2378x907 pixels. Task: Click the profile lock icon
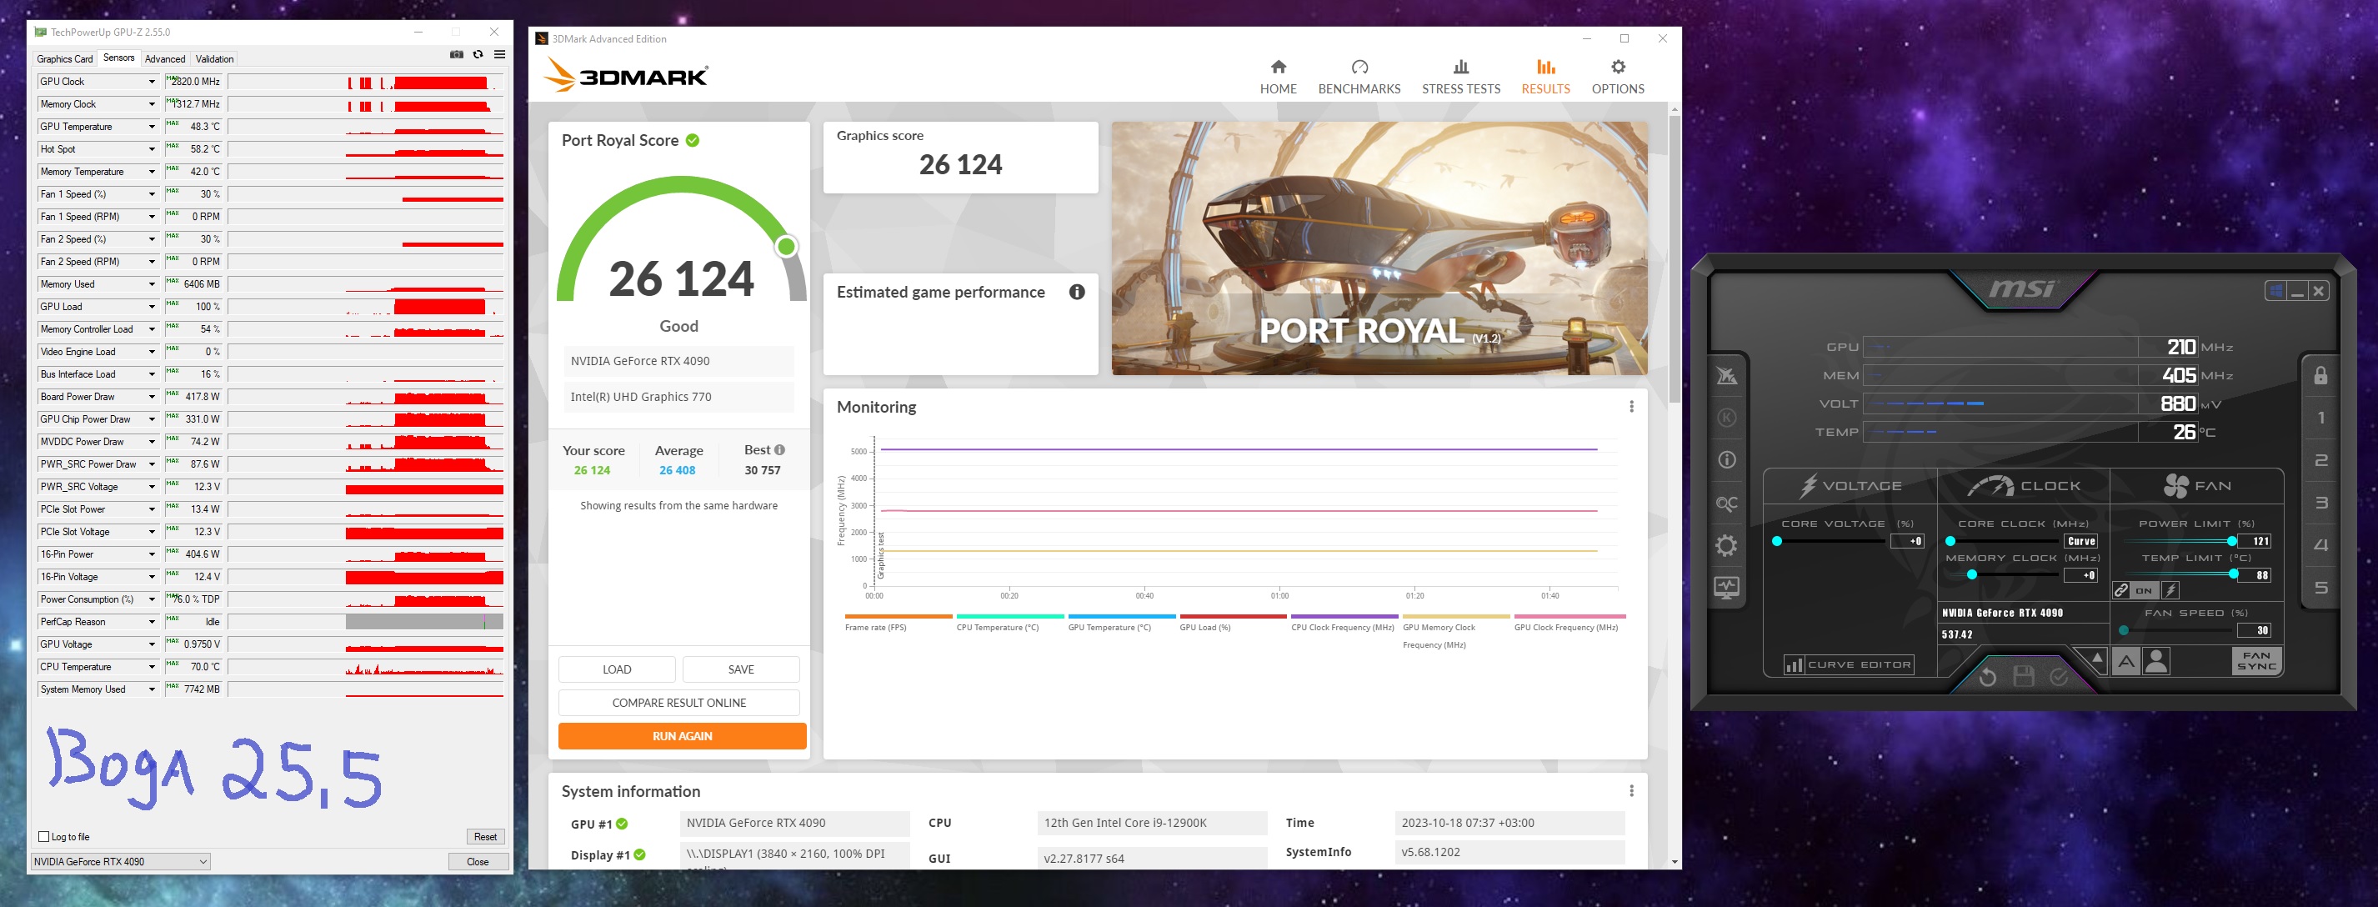tap(2320, 375)
